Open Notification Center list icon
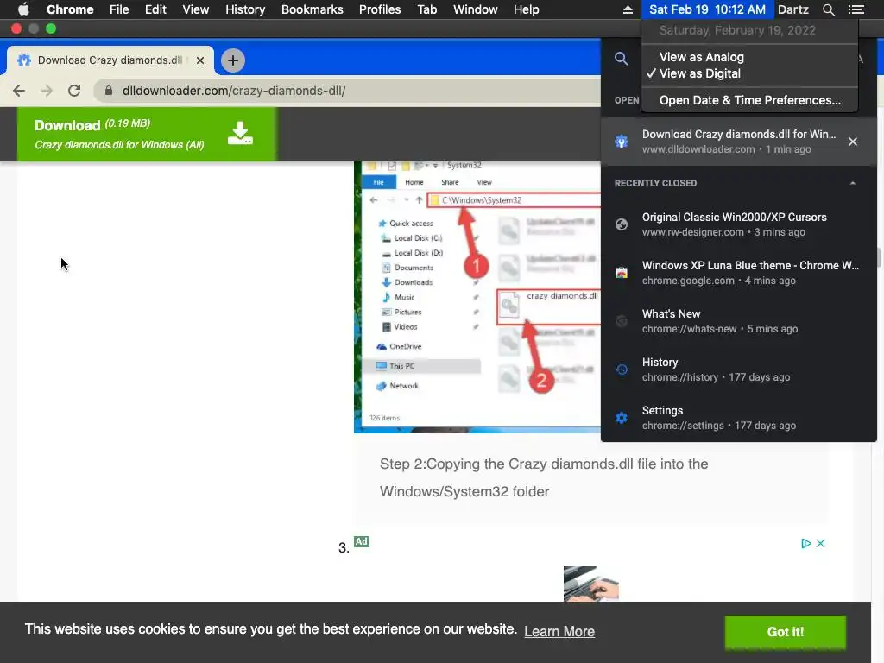 (x=856, y=9)
